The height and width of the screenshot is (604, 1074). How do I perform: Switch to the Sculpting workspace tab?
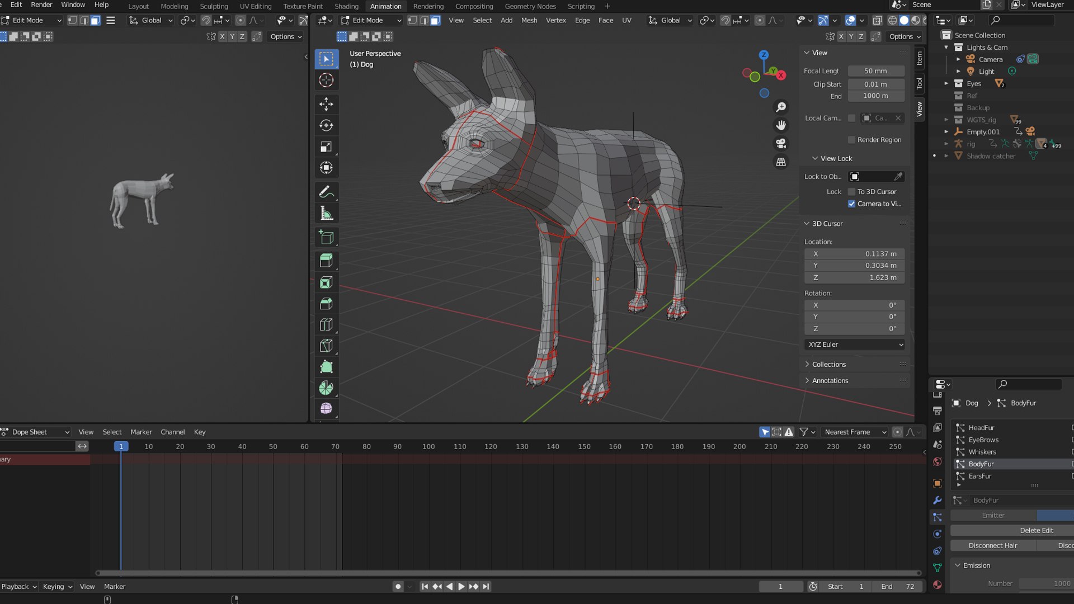214,6
